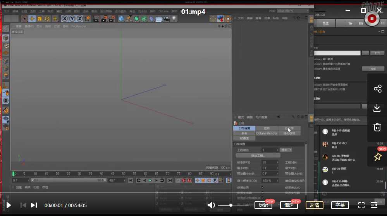Open the Octane Render tab
The height and width of the screenshot is (216, 387).
(267, 133)
